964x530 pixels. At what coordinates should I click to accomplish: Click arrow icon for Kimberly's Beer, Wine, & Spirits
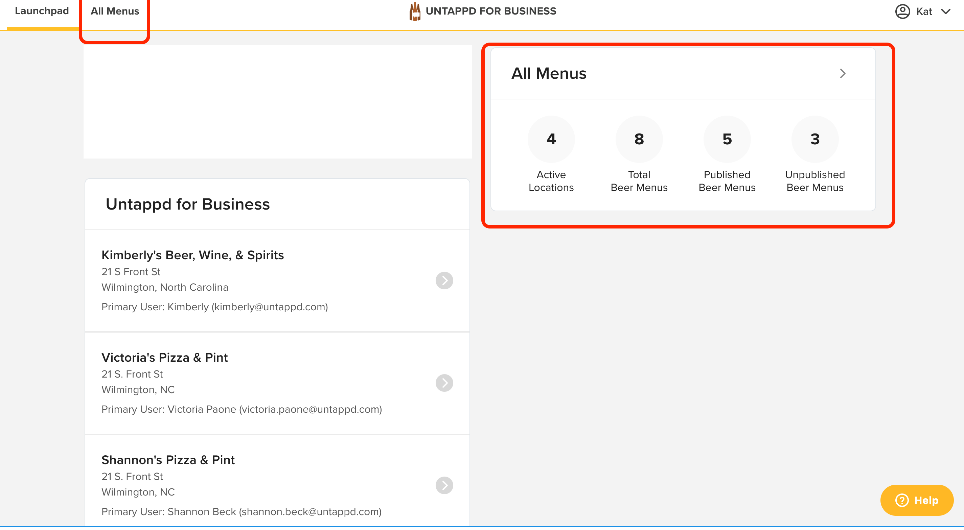[x=444, y=281]
